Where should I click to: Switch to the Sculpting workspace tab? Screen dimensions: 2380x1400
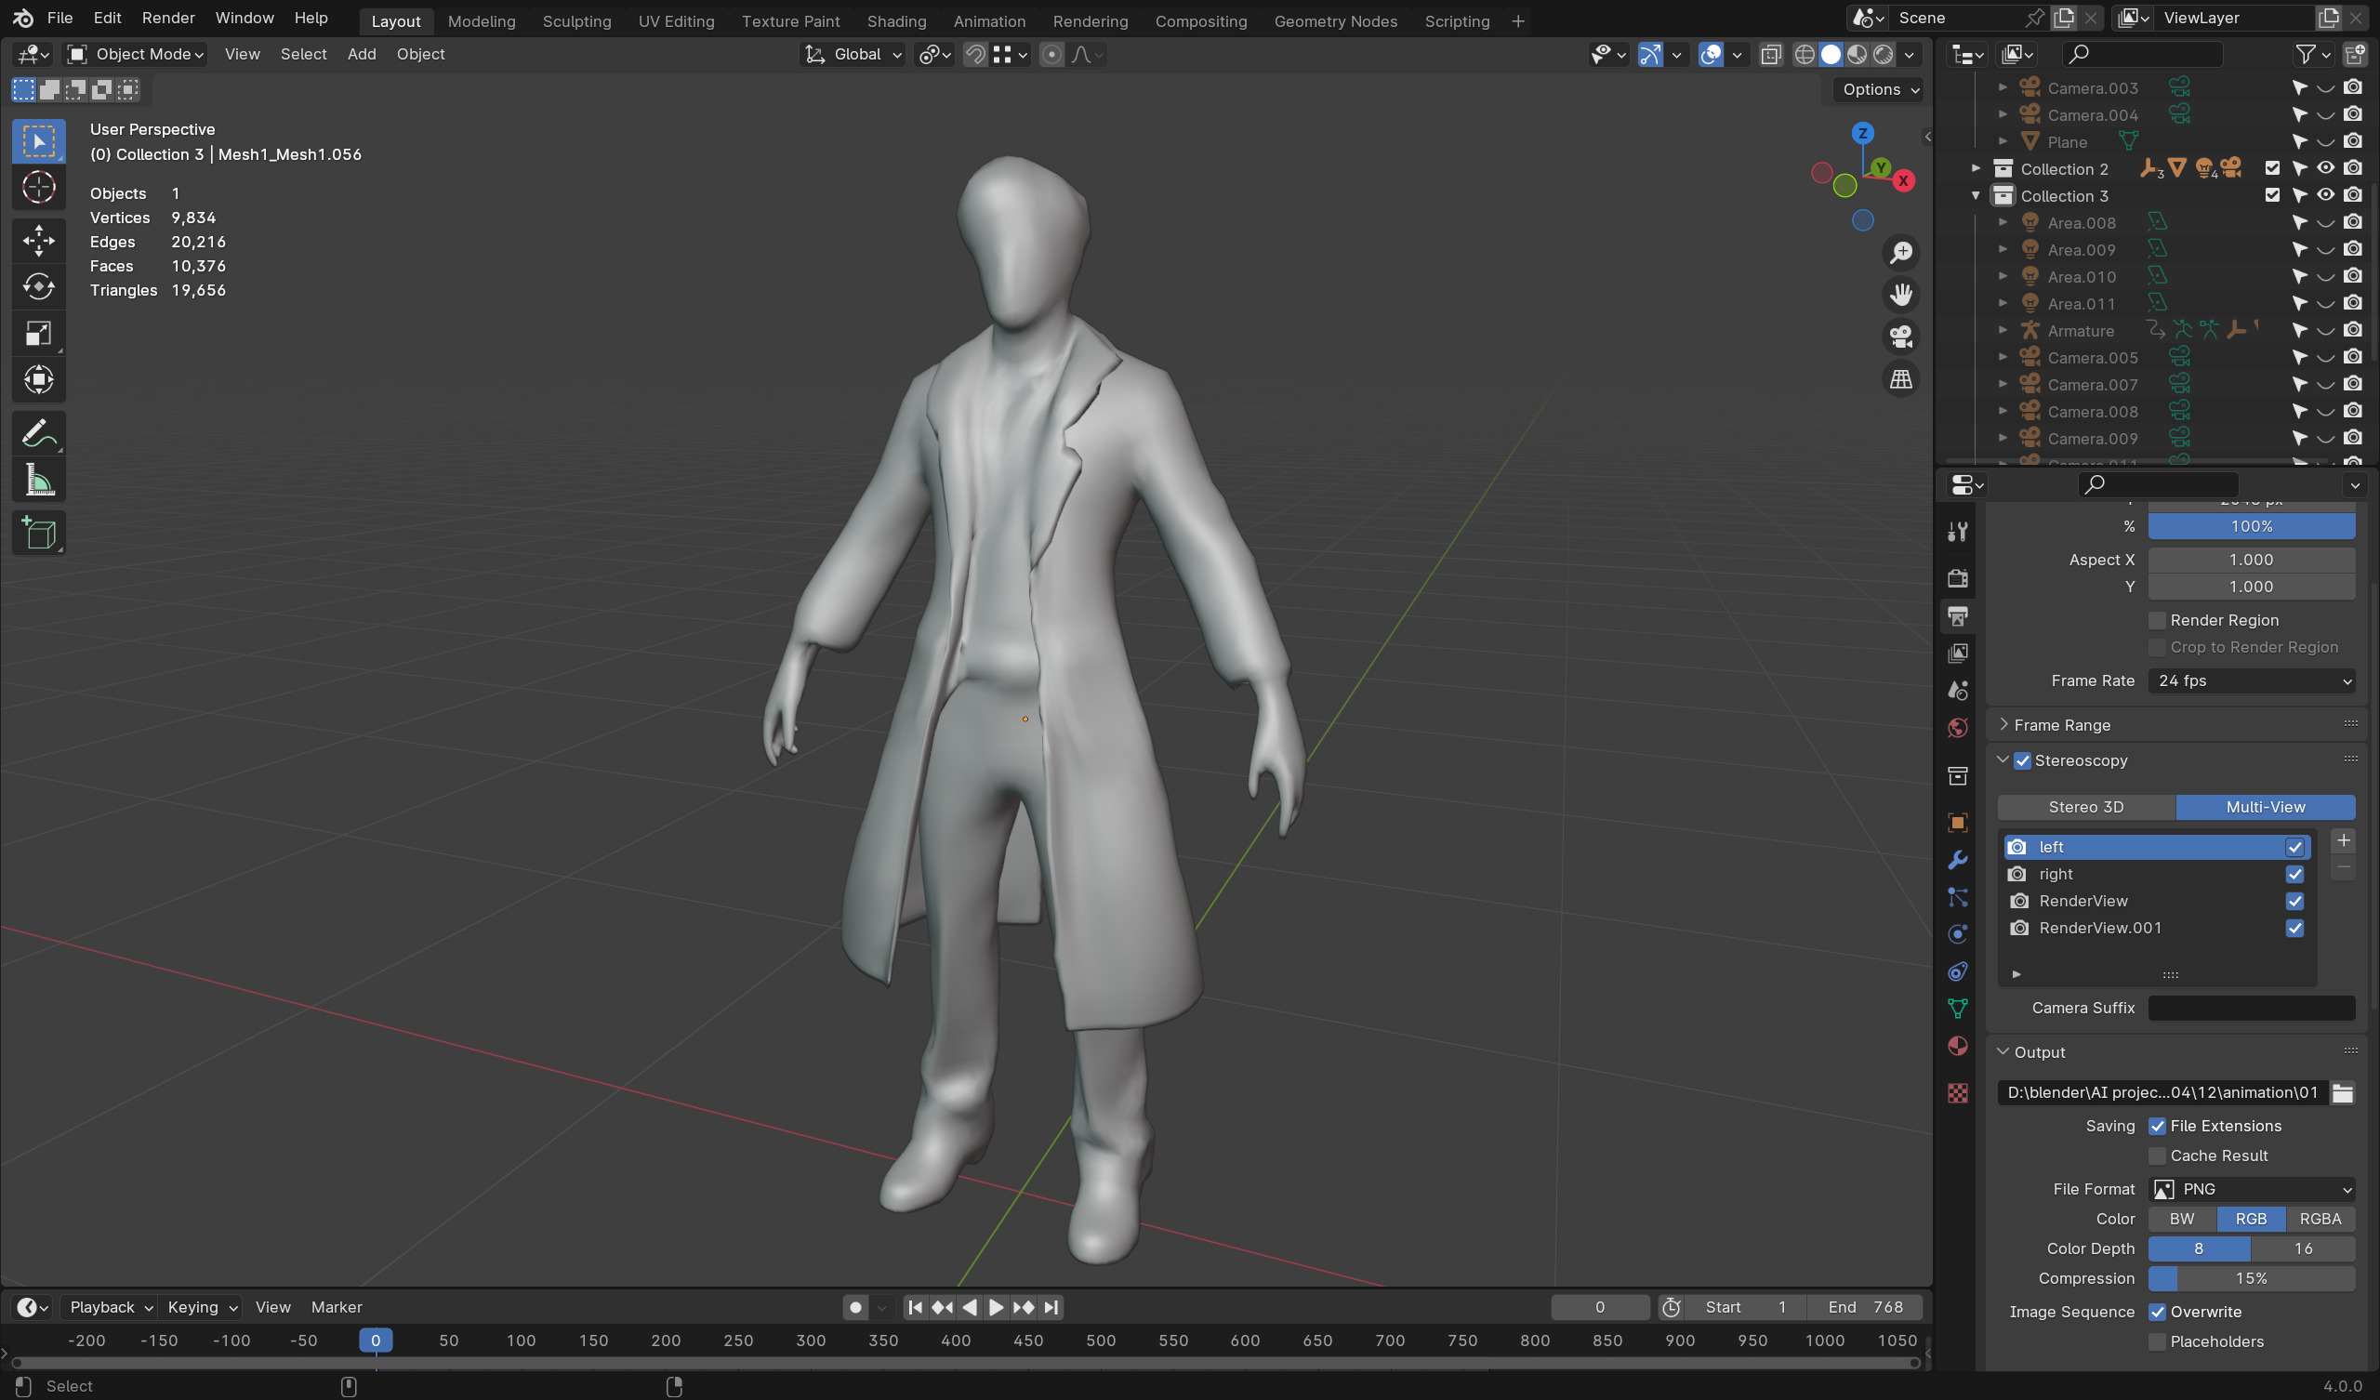(576, 20)
